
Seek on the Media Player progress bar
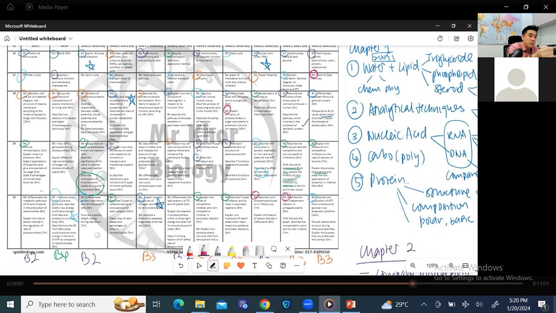point(278,283)
